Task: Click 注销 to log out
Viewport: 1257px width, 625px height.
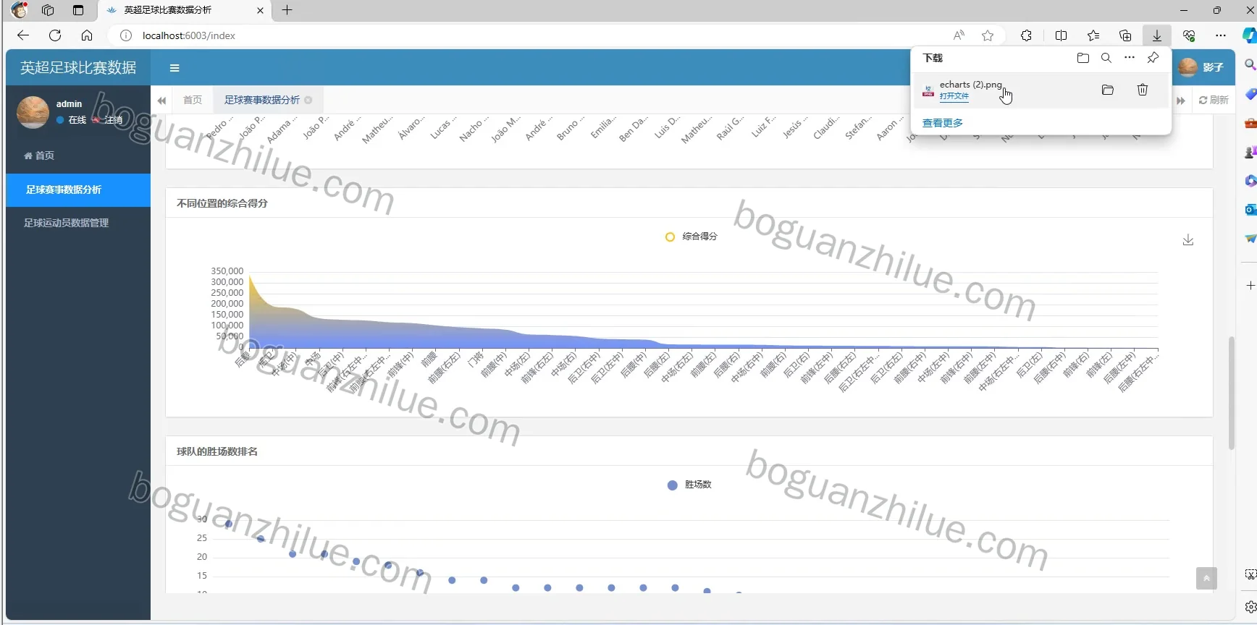Action: pyautogui.click(x=108, y=120)
